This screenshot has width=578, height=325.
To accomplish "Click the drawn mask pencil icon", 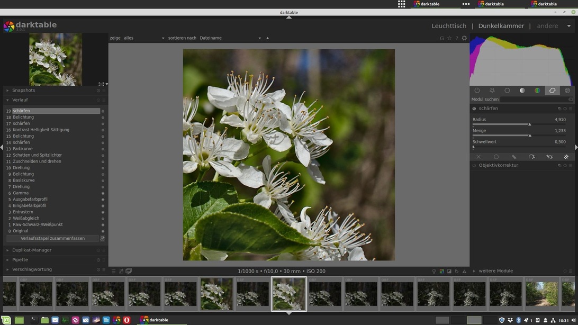I will (x=513, y=157).
